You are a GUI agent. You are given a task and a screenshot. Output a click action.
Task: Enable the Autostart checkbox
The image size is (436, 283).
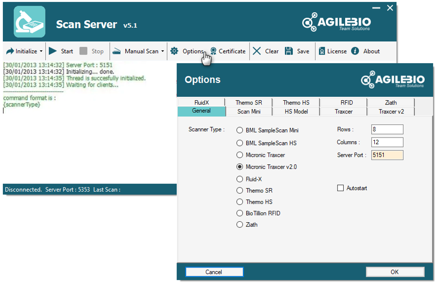tap(340, 188)
